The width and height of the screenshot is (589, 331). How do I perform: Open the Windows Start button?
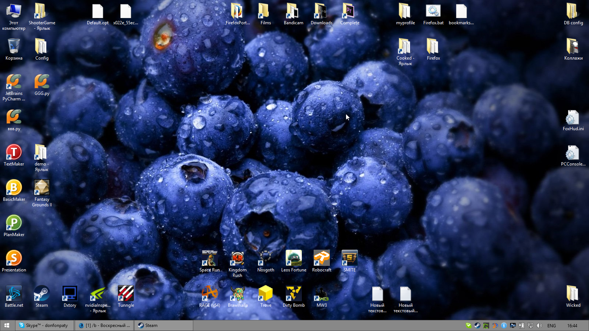click(x=7, y=325)
